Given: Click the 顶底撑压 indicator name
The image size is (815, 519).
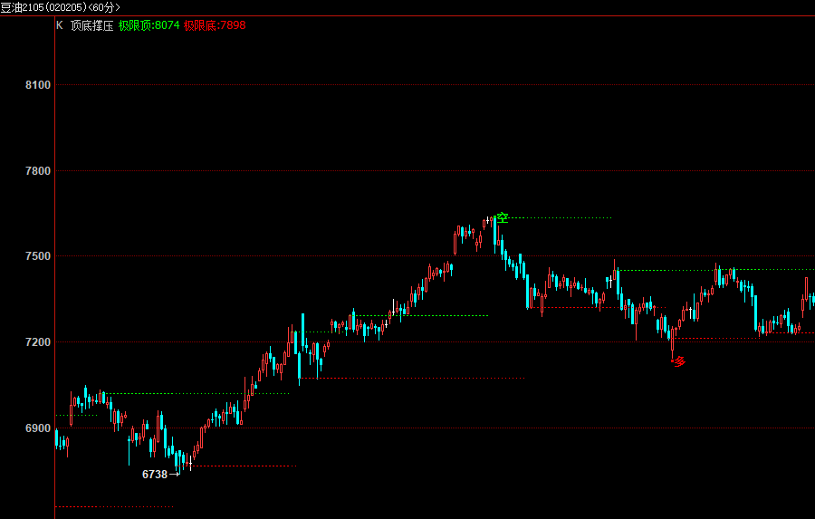Looking at the screenshot, I should click(x=92, y=25).
